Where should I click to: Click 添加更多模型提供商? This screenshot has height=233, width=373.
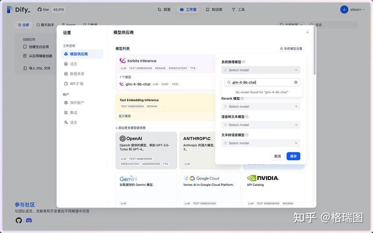pos(131,128)
